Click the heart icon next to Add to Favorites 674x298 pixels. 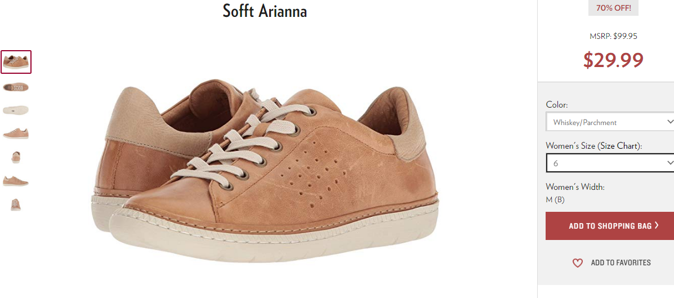(577, 263)
